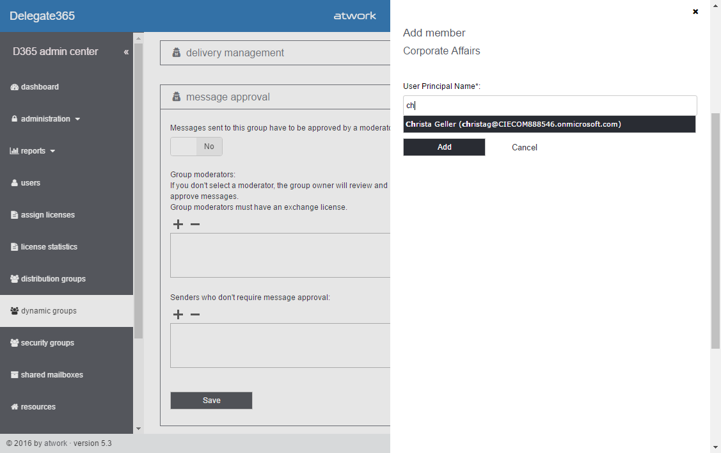The height and width of the screenshot is (453, 721).
Task: Select Christa Geller autocomplete suggestion
Action: tap(549, 124)
